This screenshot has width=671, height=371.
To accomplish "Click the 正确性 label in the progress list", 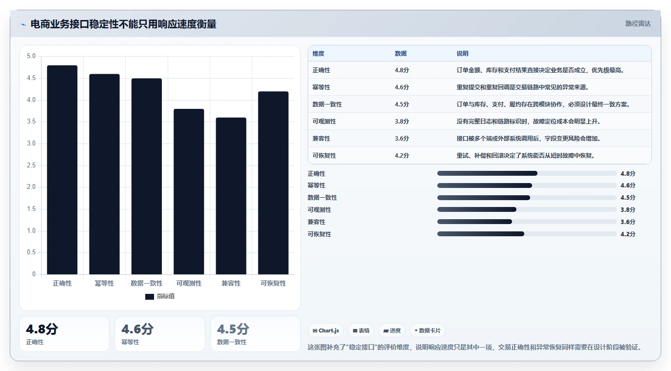I will pyautogui.click(x=316, y=174).
